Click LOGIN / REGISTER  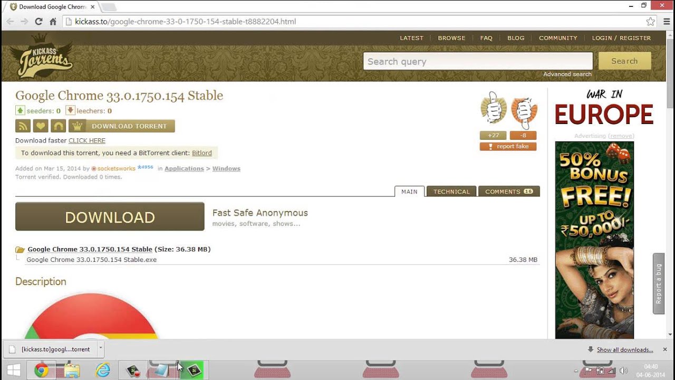pos(621,38)
